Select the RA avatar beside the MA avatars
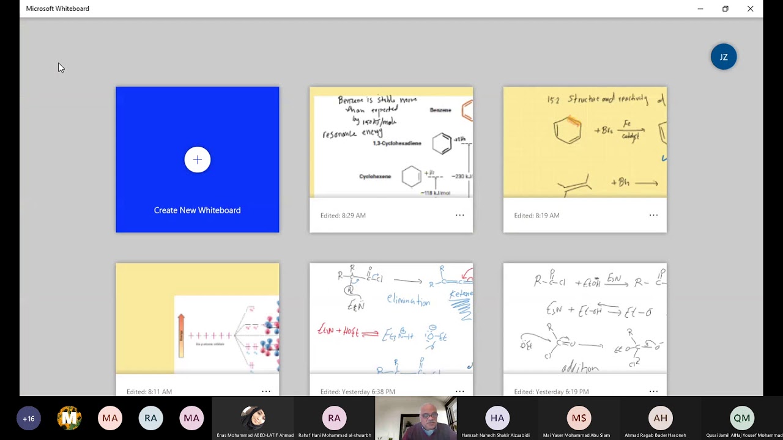Image resolution: width=783 pixels, height=440 pixels. [x=150, y=418]
